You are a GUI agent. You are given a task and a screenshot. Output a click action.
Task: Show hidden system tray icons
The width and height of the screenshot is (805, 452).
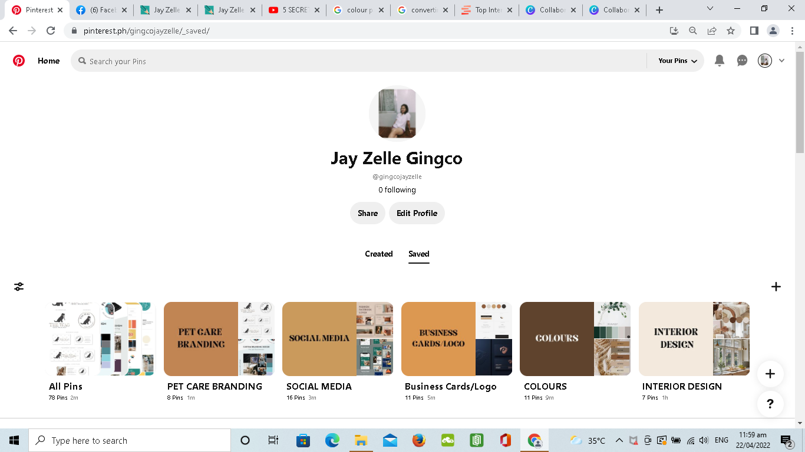pyautogui.click(x=619, y=440)
